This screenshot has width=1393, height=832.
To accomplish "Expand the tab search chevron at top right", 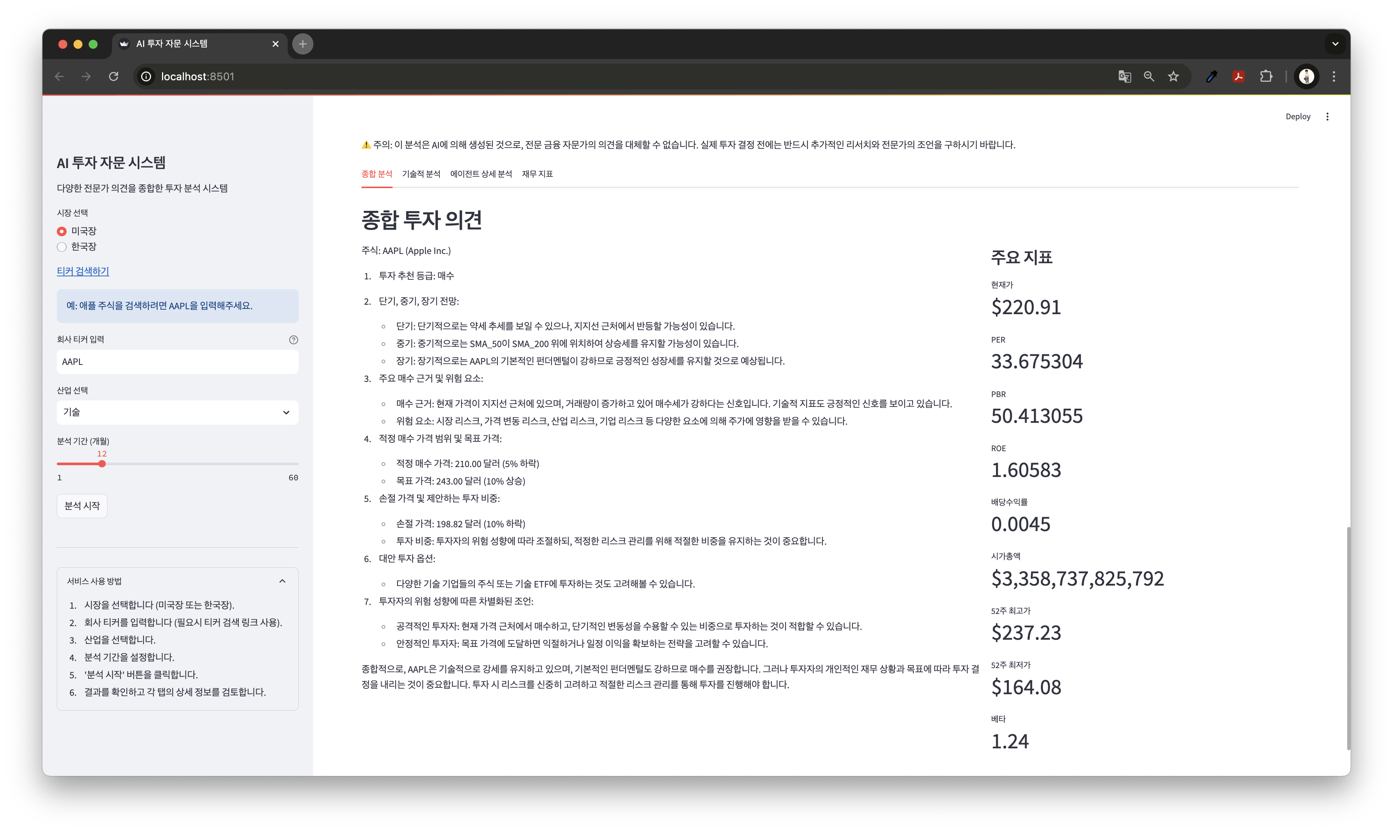I will pos(1335,44).
